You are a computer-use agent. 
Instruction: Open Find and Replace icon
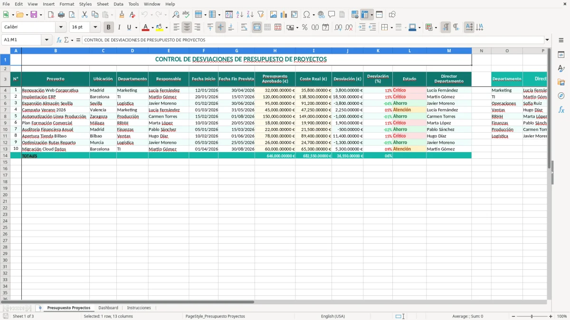click(x=176, y=15)
